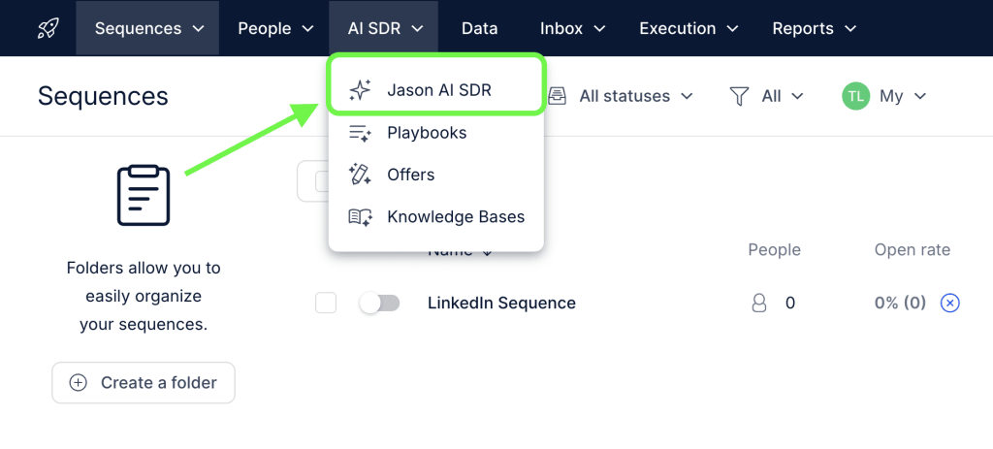Open the Reports menu

814,28
